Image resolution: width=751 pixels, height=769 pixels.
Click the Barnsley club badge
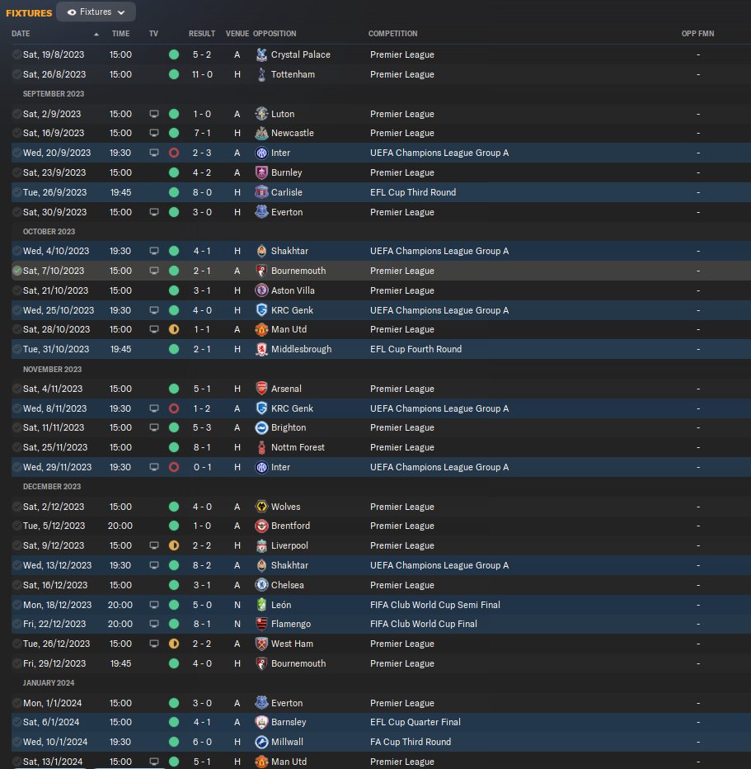pos(261,722)
